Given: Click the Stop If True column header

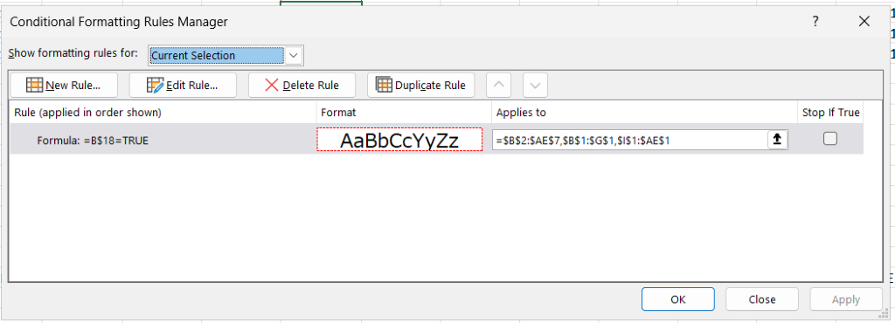Looking at the screenshot, I should (x=830, y=113).
